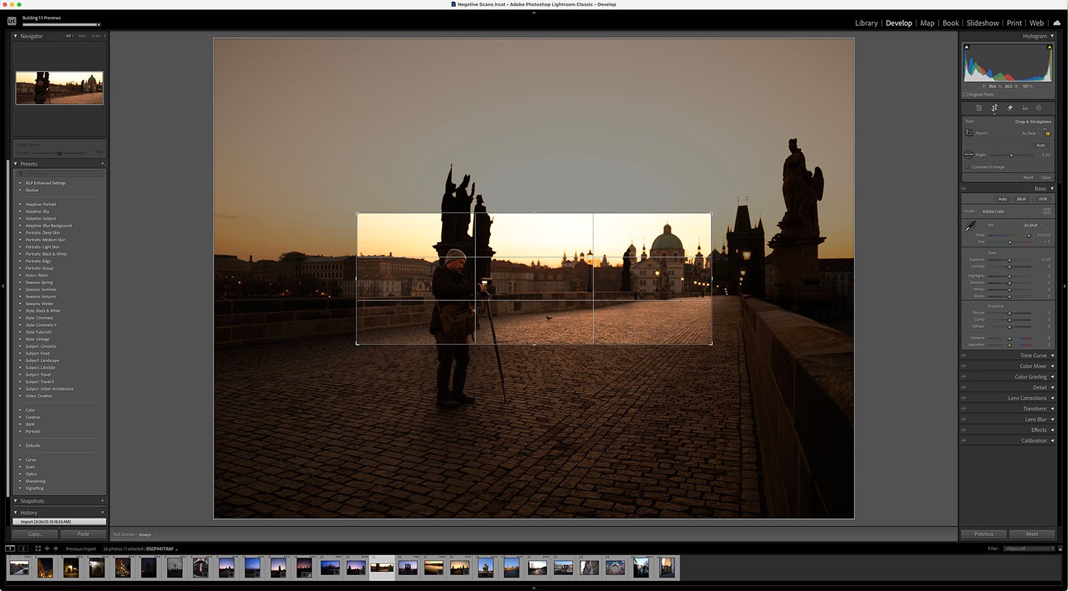
Task: Switch to the Library module
Action: tap(866, 23)
